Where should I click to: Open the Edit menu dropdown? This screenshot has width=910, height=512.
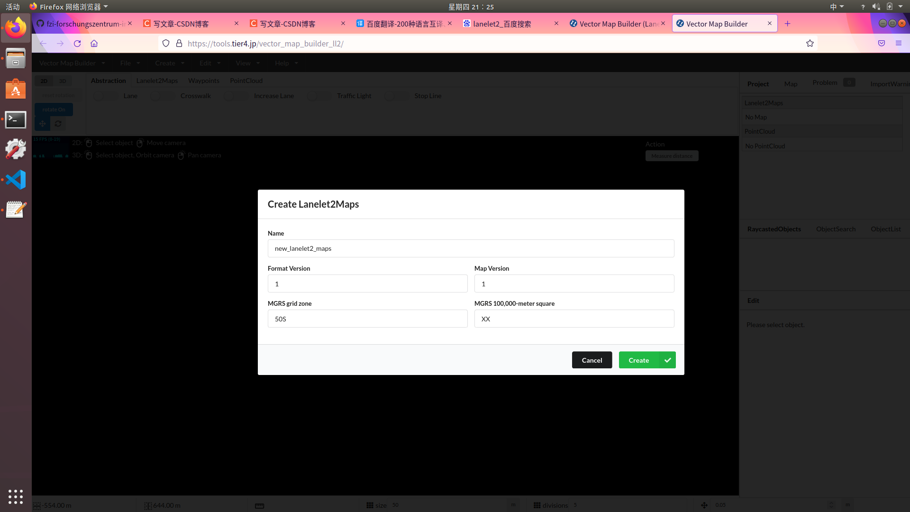(210, 63)
